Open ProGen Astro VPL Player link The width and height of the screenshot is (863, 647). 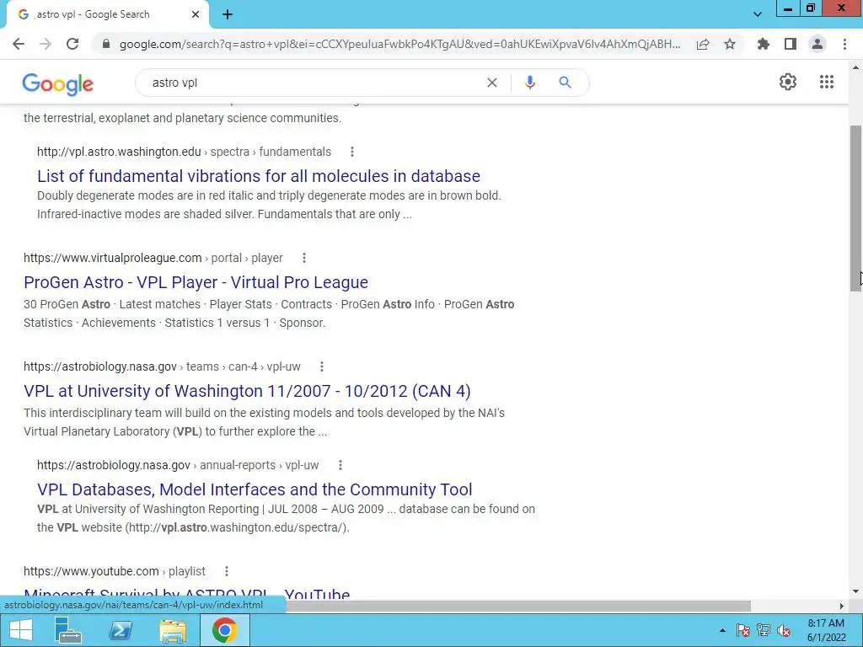pos(196,282)
